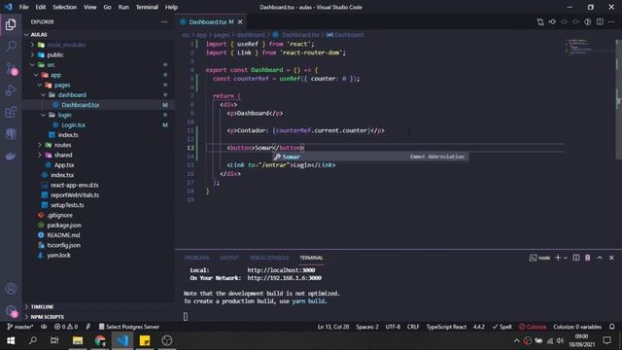The image size is (622, 350).
Task: Toggle the Spell checker status item
Action: pos(501,327)
